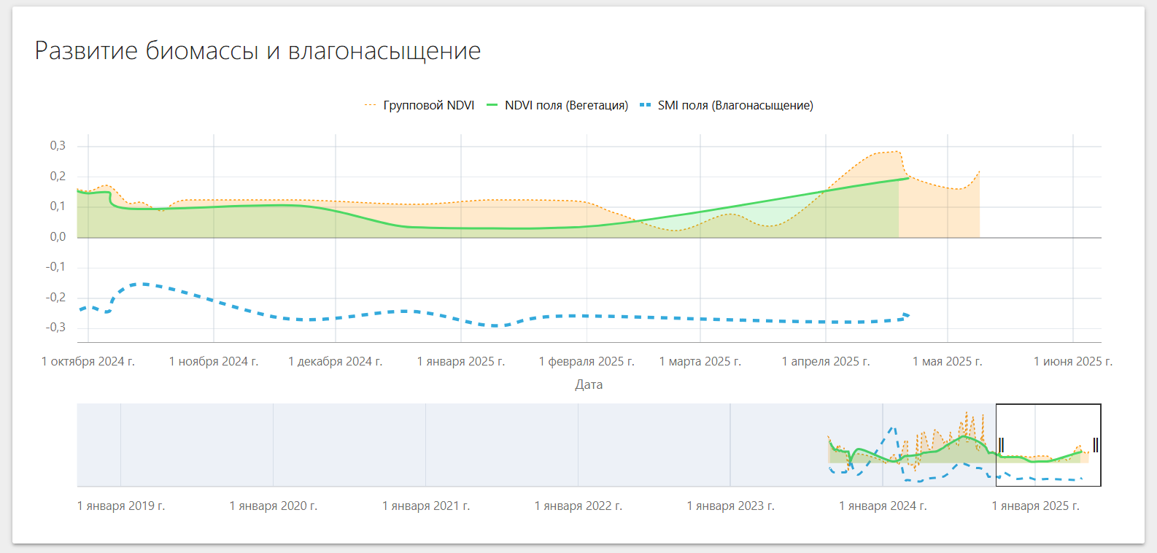Select the 1 июня 2025 г. axis tick label
Screen dimensions: 1157x553
pos(1072,362)
